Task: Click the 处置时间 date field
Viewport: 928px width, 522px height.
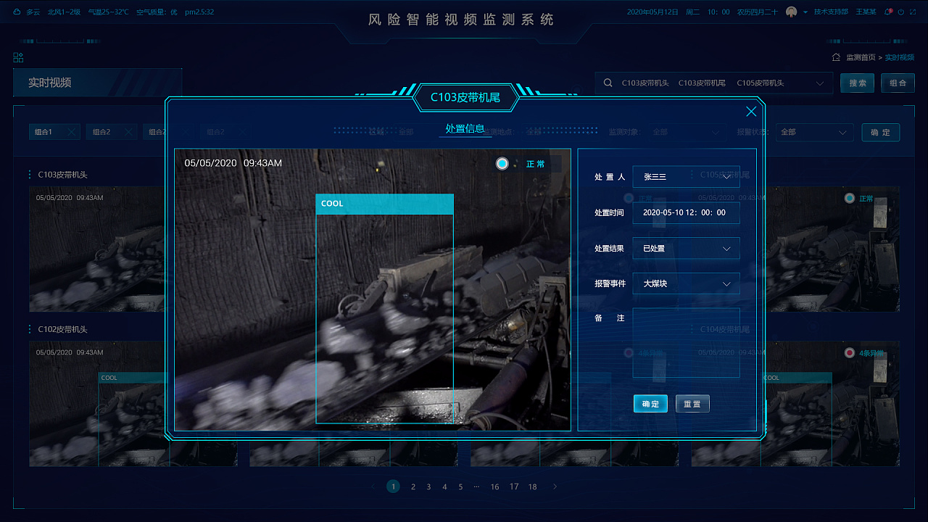Action: (686, 212)
